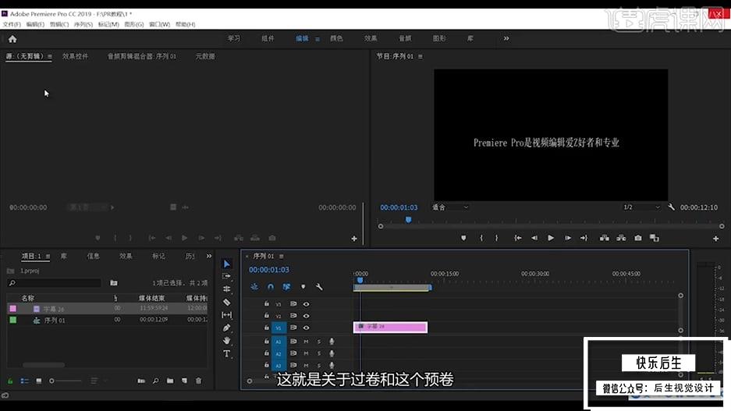The height and width of the screenshot is (411, 731).
Task: Click the Find icon at Project panel bottom
Action: [x=155, y=381]
